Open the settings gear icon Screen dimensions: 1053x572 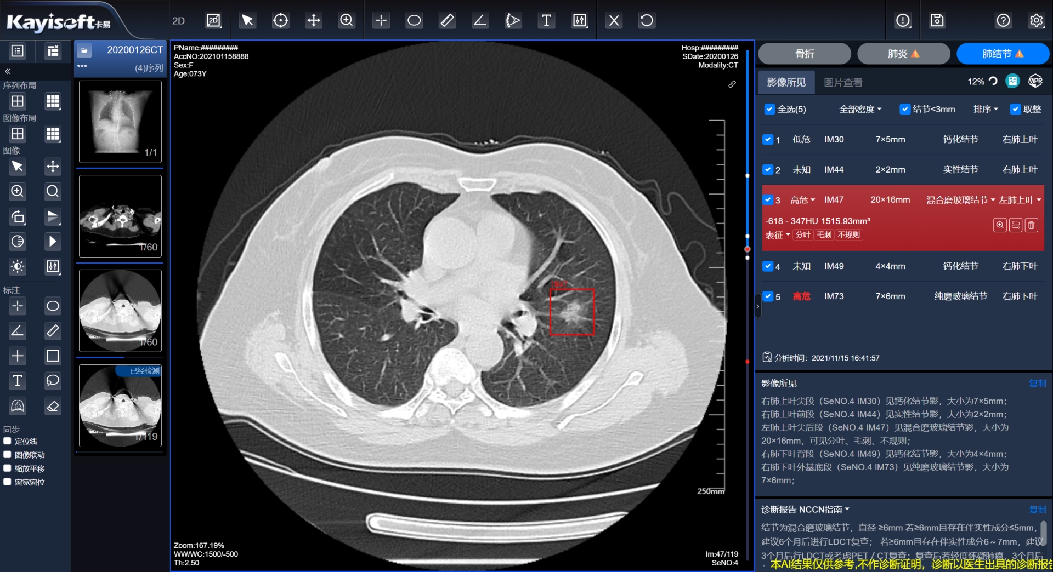1036,21
